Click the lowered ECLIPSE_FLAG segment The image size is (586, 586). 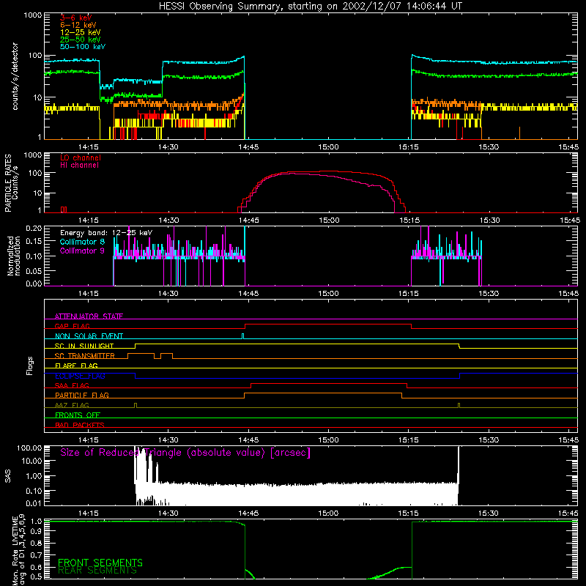297,378
